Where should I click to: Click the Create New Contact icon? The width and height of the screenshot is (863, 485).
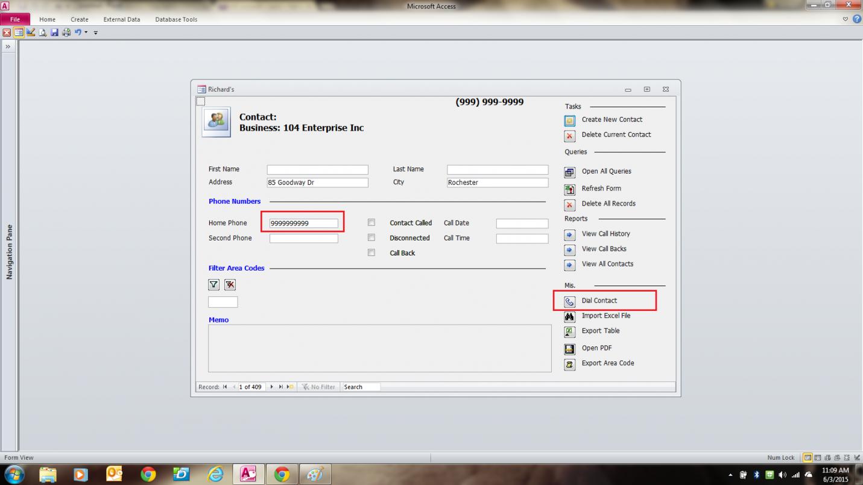click(570, 120)
